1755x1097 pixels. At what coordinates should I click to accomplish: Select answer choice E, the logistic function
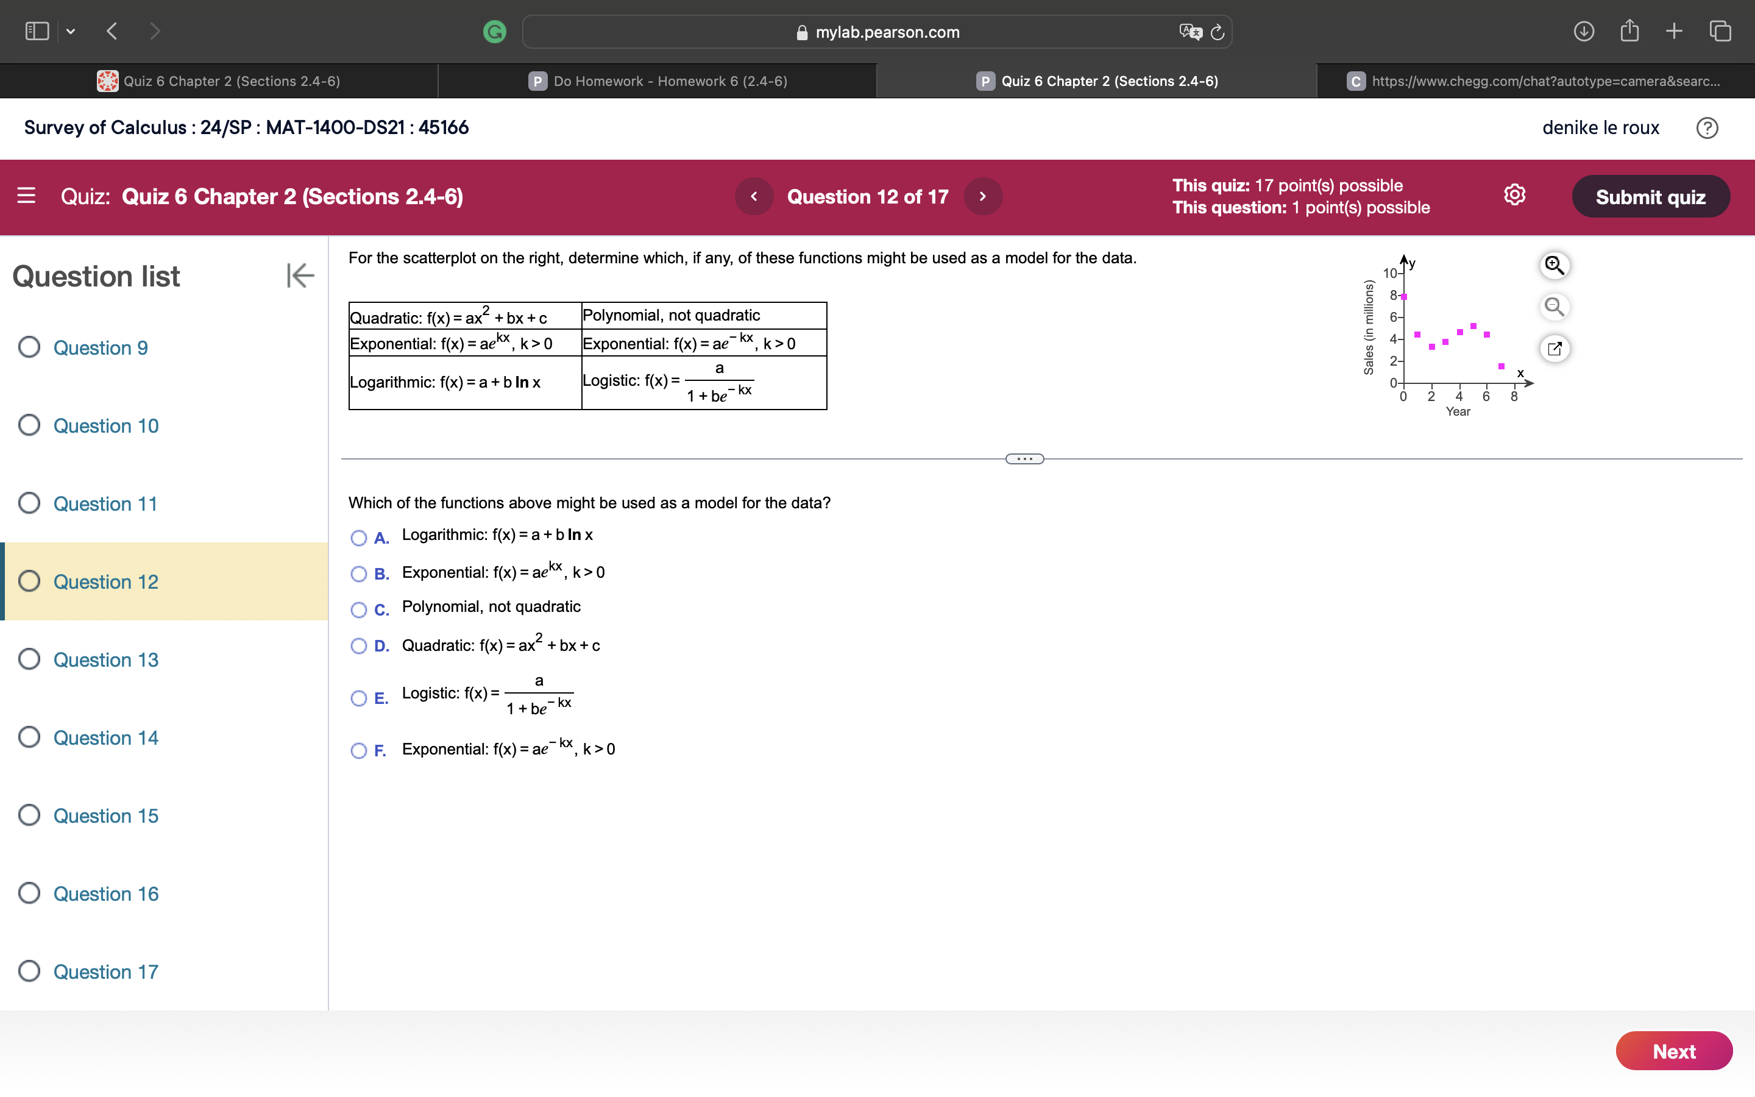tap(358, 698)
